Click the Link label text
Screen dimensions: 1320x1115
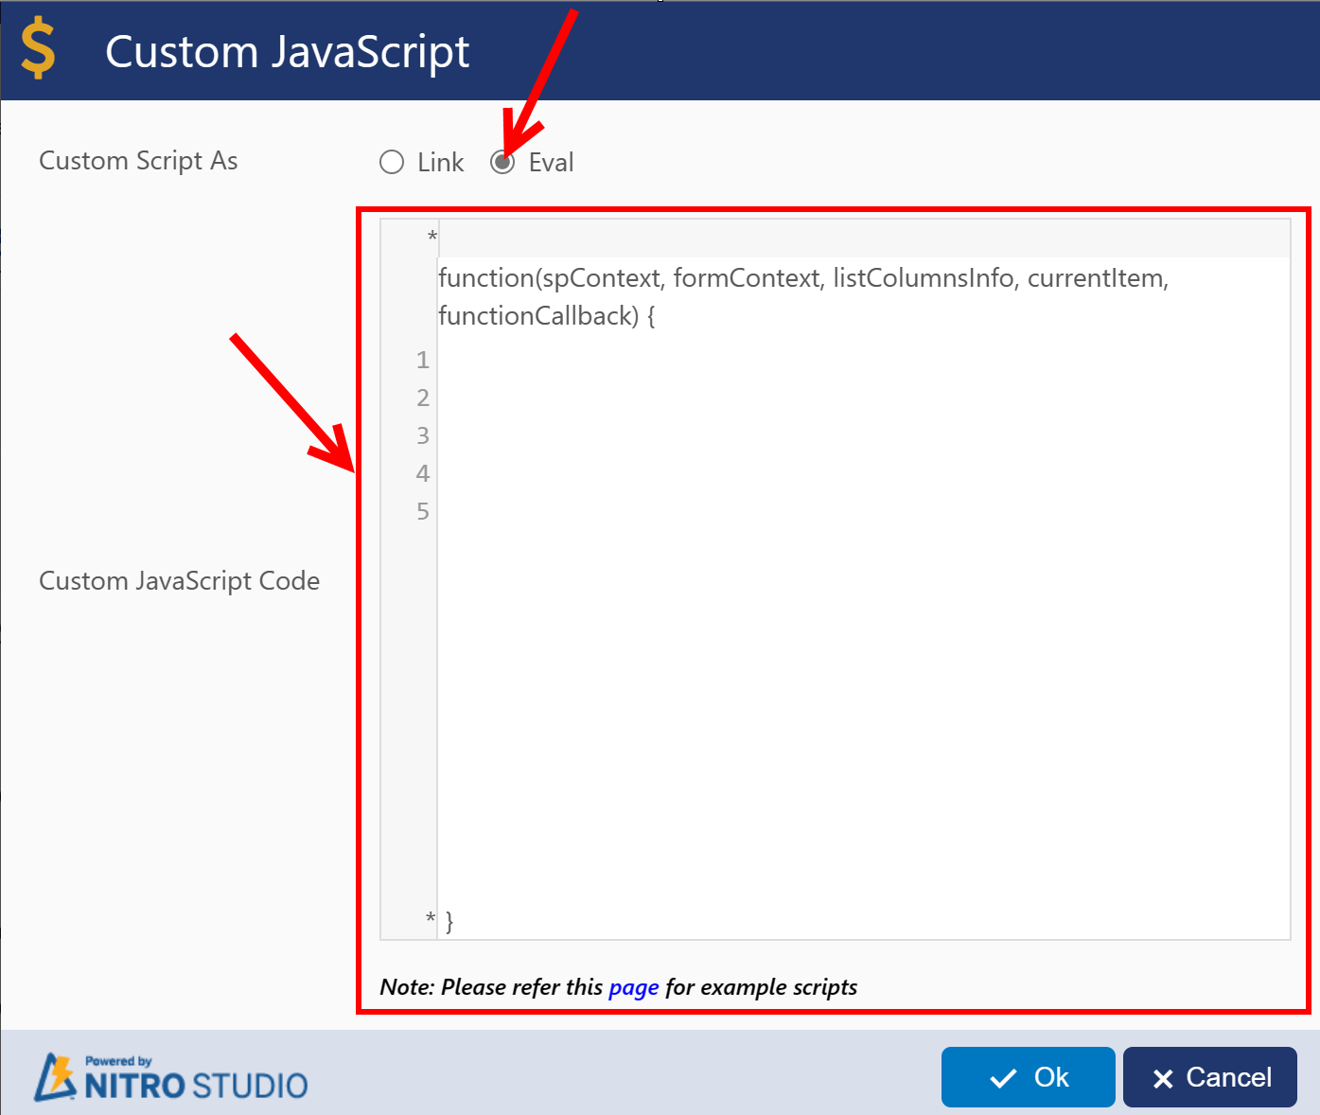click(x=441, y=163)
